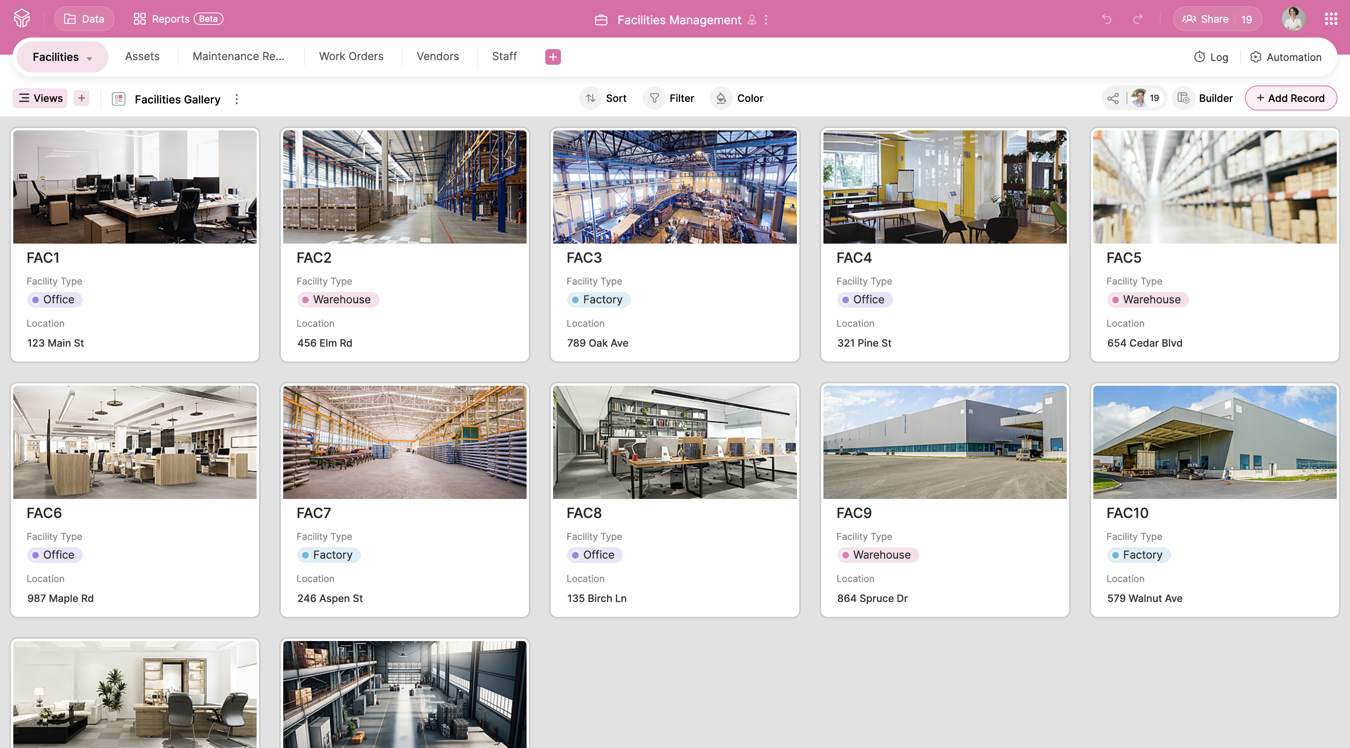
Task: Click the pink add table plus icon
Action: (x=552, y=57)
